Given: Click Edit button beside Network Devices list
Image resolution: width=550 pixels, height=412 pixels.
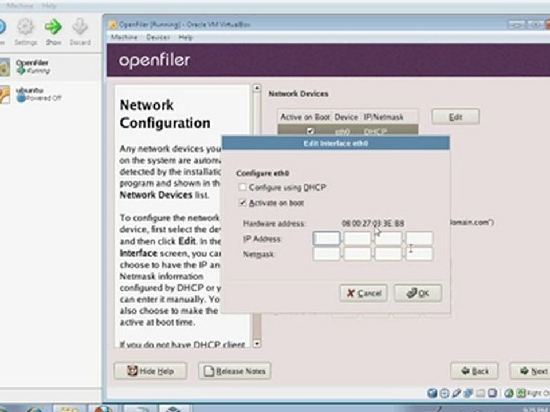Looking at the screenshot, I should (455, 117).
